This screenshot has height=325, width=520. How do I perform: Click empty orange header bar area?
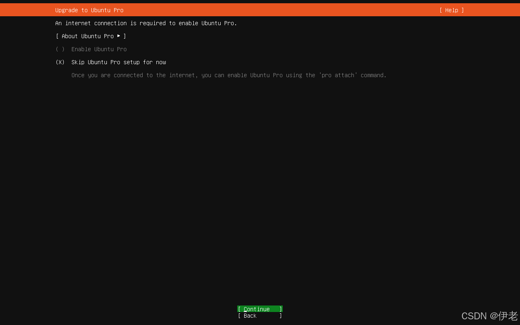click(x=284, y=10)
